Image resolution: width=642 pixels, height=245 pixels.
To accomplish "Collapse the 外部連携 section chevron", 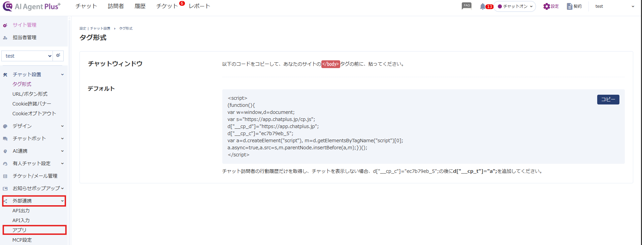I will (x=62, y=201).
